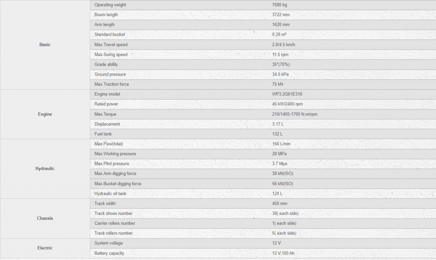The image size is (436, 260).
Task: Click the Max.Flow(total) label
Action: tap(109, 144)
